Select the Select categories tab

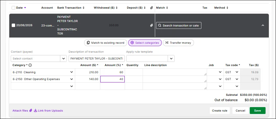tap(145, 43)
